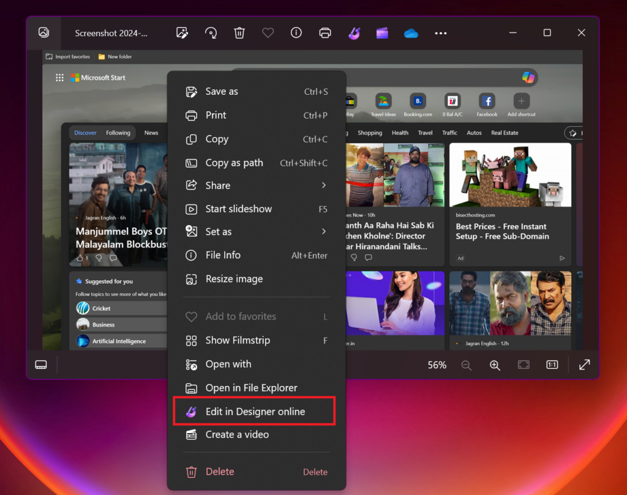The image size is (627, 495).
Task: Click the 1:1 actual size icon
Action: coord(551,364)
